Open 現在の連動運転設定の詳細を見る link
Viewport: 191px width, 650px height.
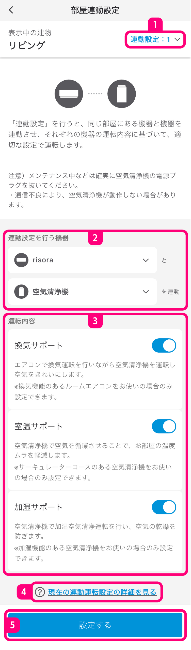pos(102,592)
